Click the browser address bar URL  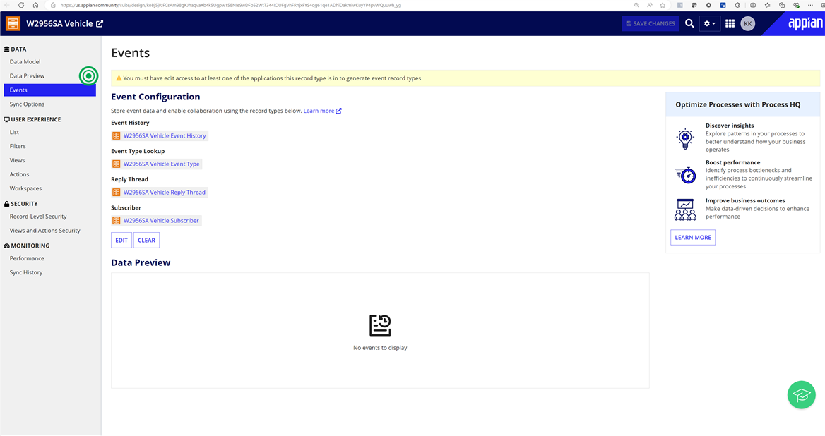(x=230, y=5)
